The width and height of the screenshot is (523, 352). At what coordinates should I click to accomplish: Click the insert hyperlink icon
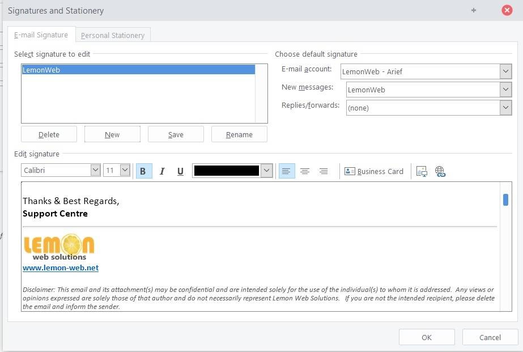(440, 171)
